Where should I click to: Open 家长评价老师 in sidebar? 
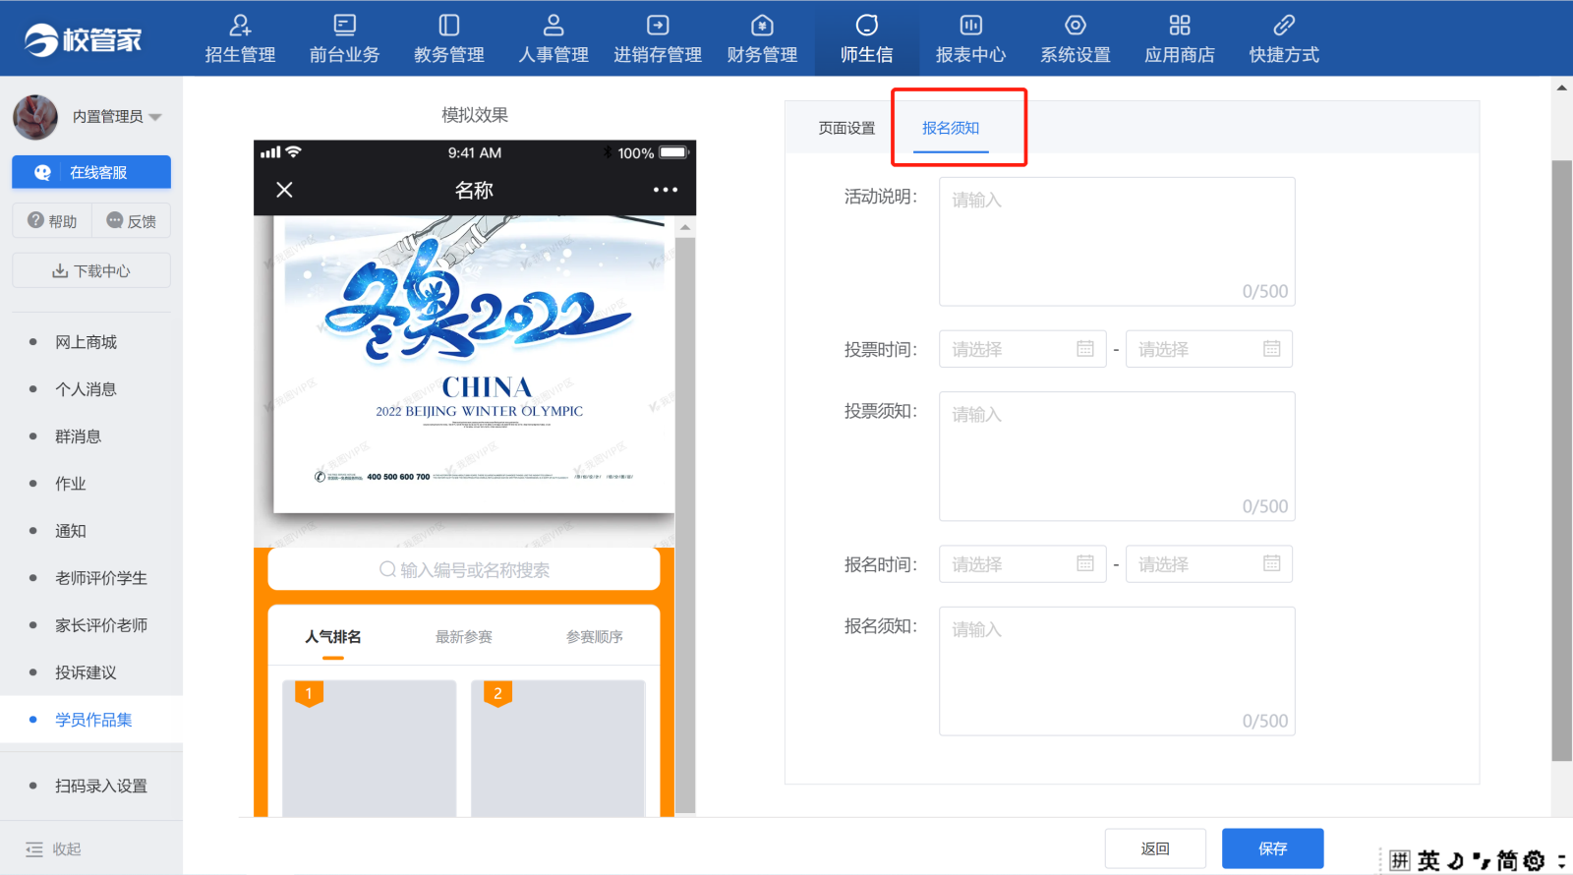(101, 625)
